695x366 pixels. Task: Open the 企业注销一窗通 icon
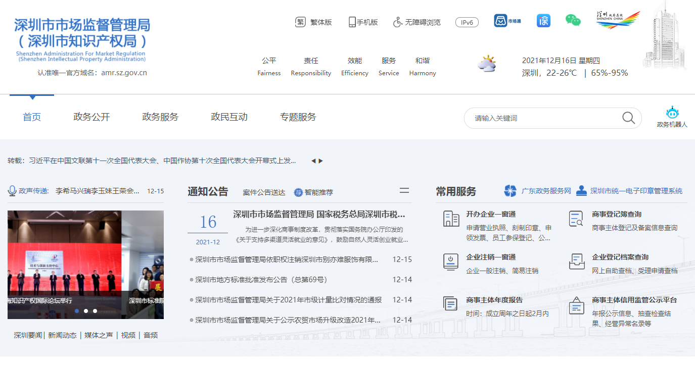point(451,262)
